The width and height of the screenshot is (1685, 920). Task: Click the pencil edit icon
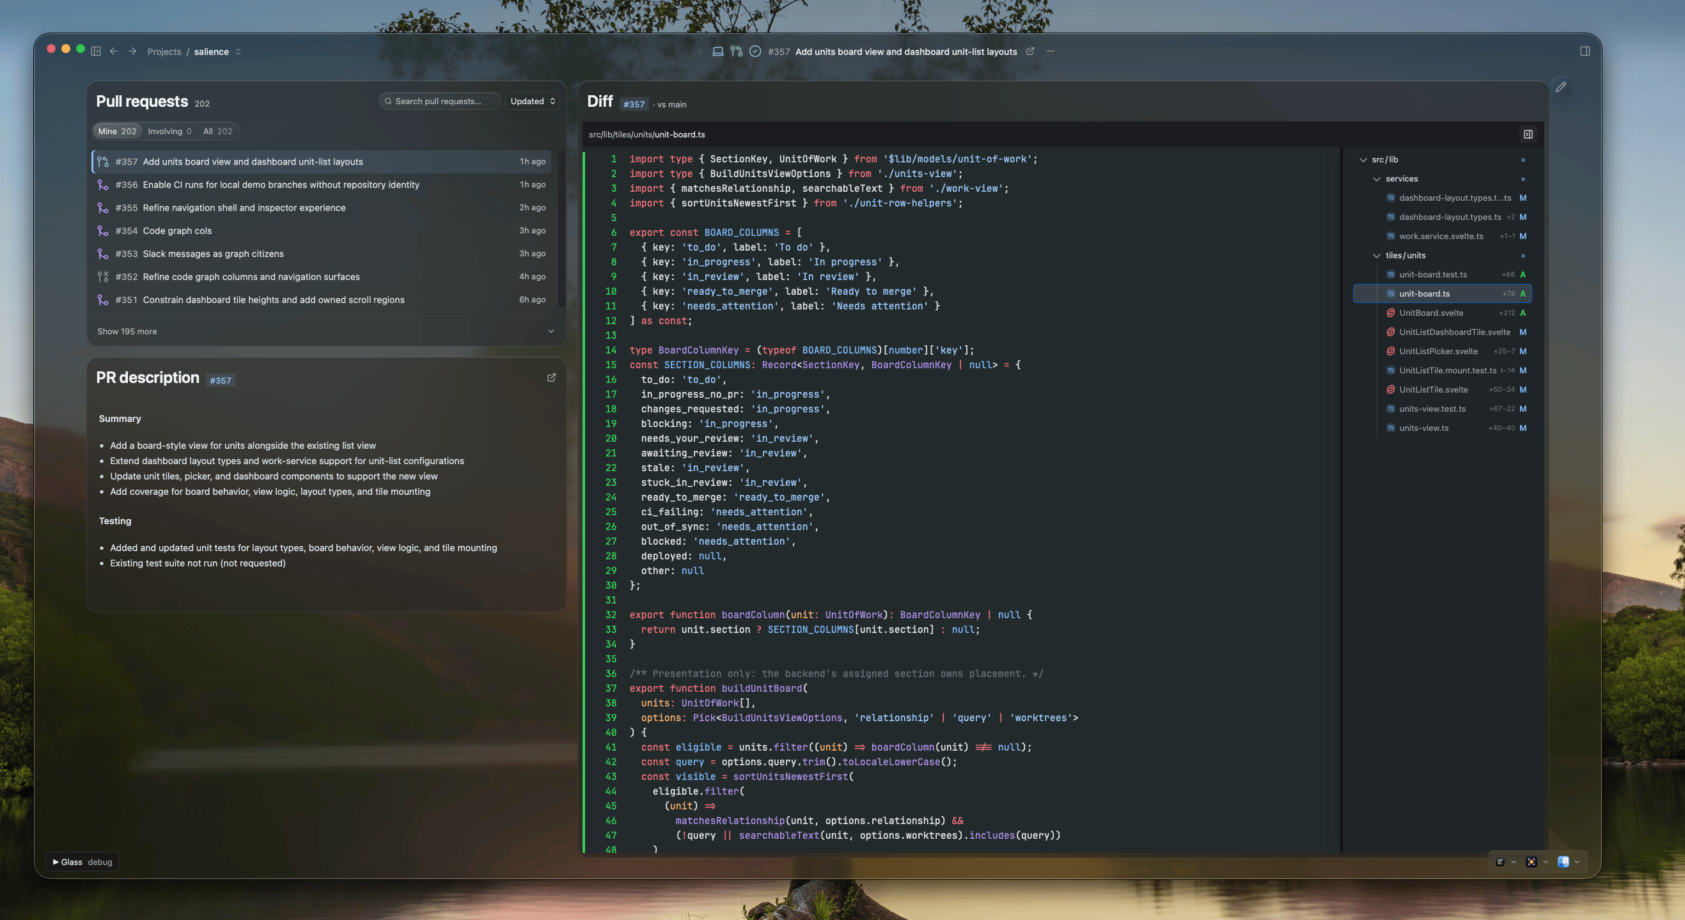coord(1561,87)
